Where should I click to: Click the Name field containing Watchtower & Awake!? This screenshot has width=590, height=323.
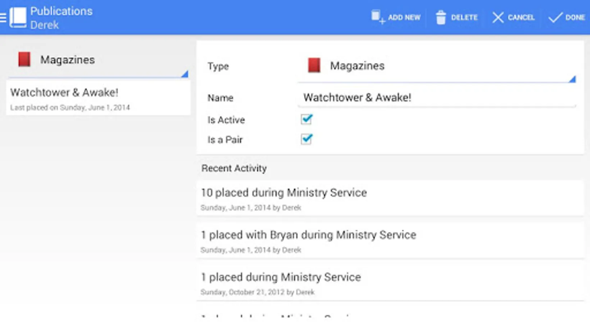[437, 98]
